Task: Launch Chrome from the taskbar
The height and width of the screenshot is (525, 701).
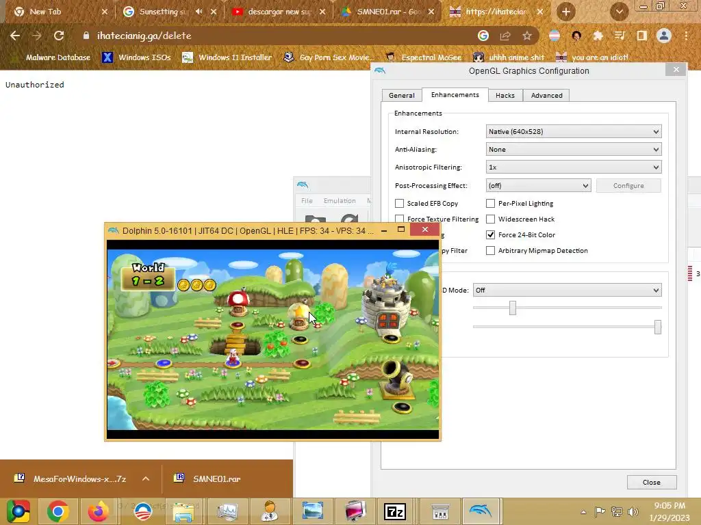Action: coord(58,511)
